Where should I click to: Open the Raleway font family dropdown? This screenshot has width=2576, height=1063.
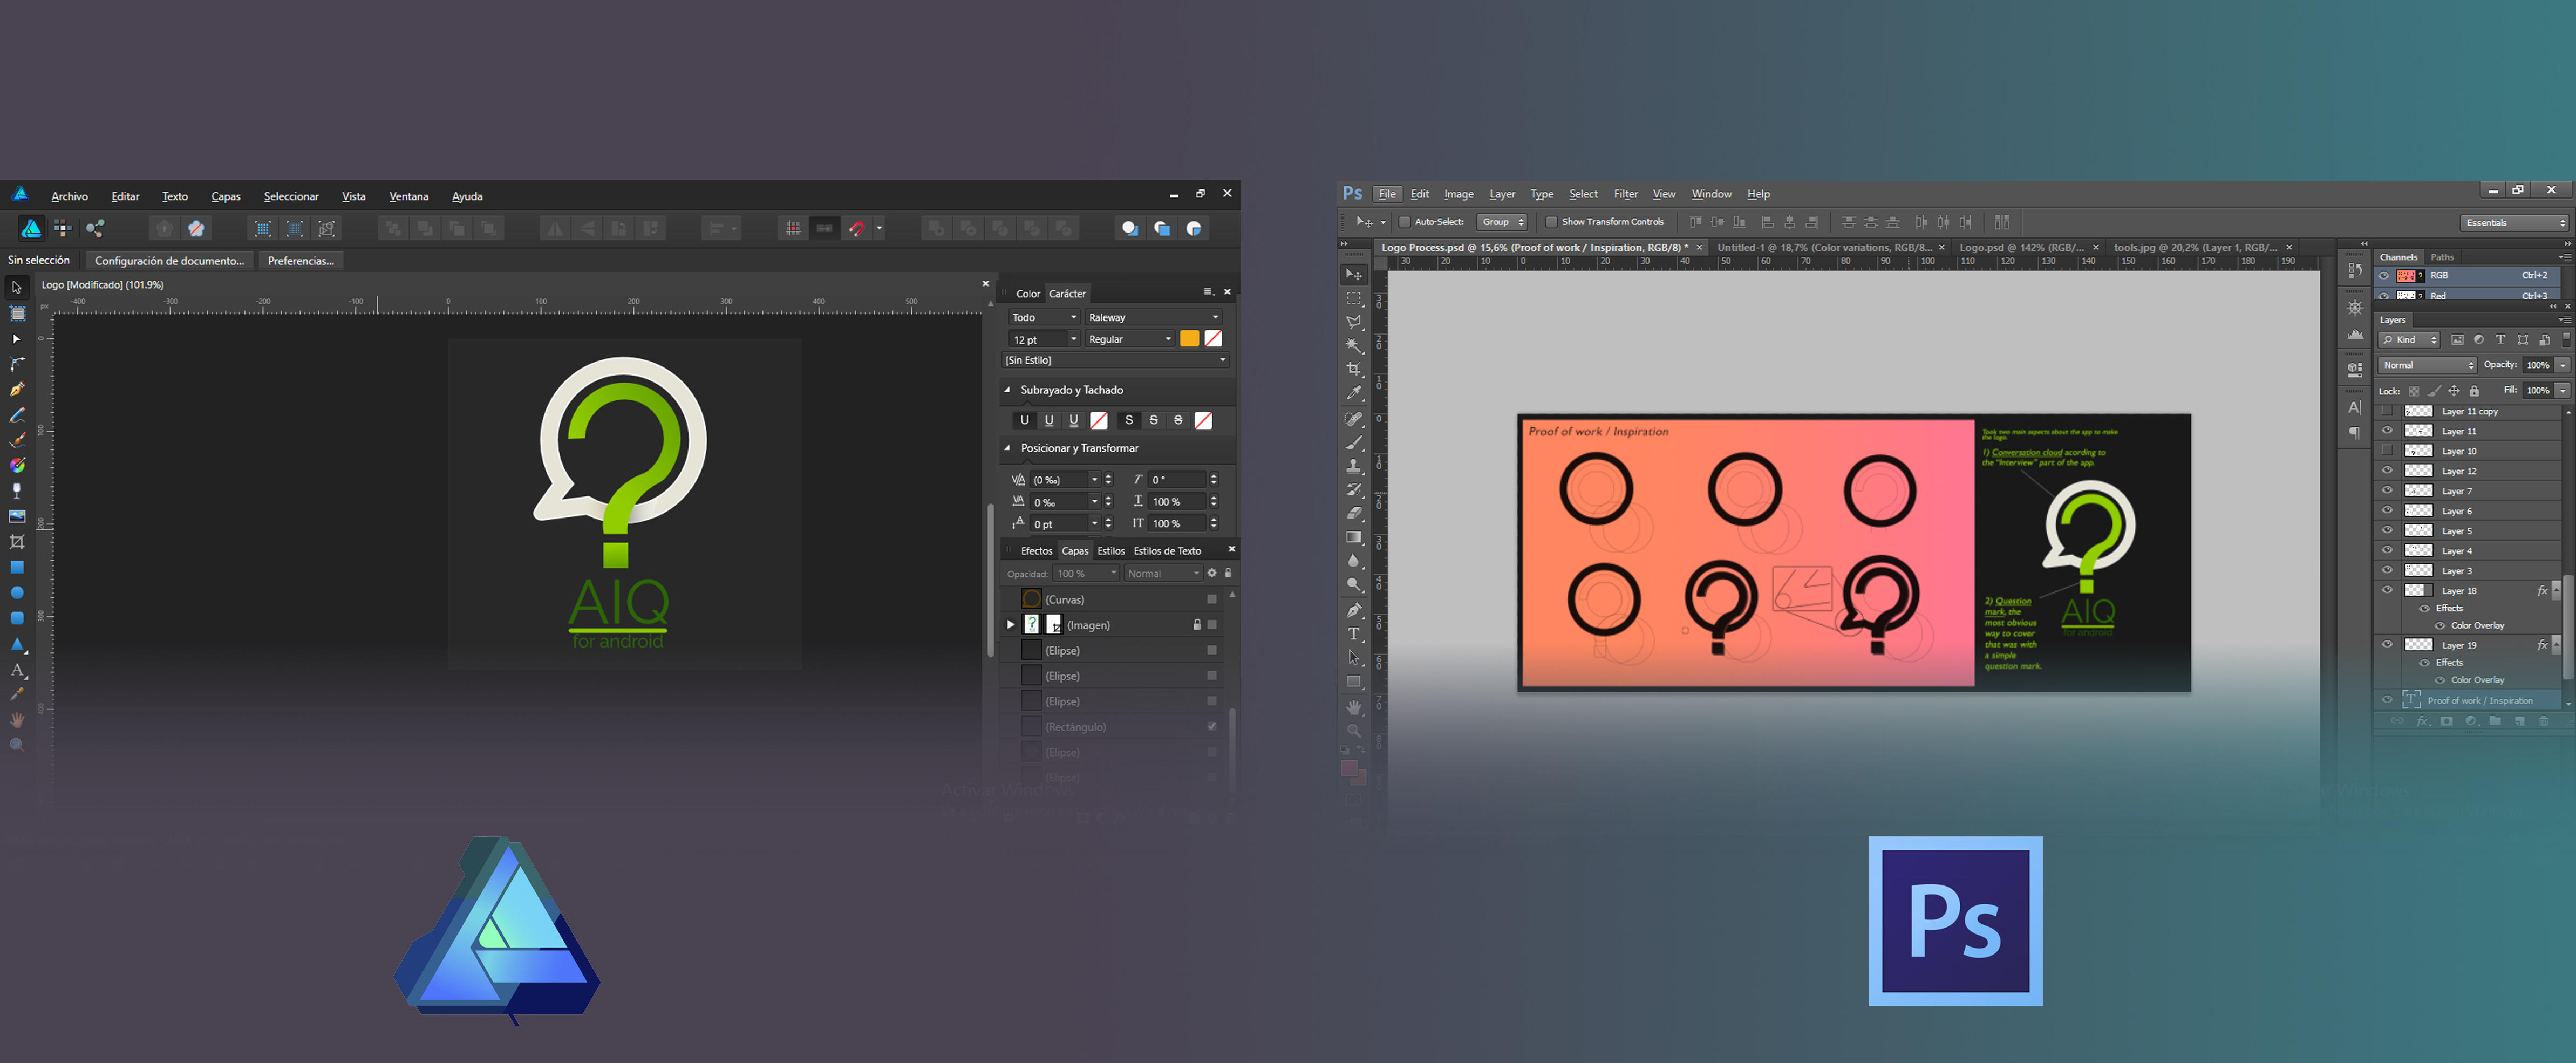click(x=1153, y=317)
